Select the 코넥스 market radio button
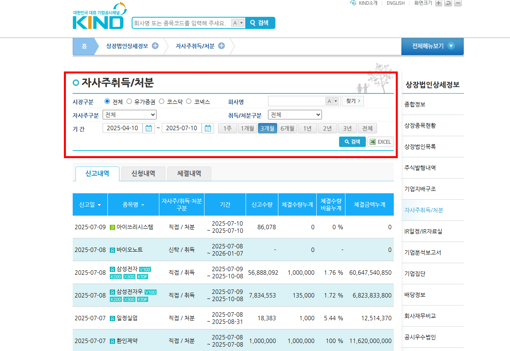The height and width of the screenshot is (351, 510). (x=189, y=101)
